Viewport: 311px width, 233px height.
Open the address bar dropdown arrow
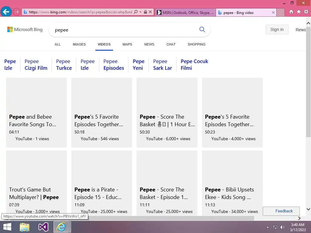click(140, 12)
